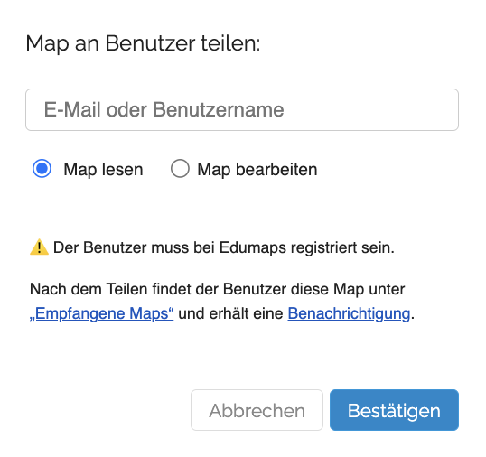
Task: Focus the E-Mail oder Benutzername field
Action: (242, 109)
